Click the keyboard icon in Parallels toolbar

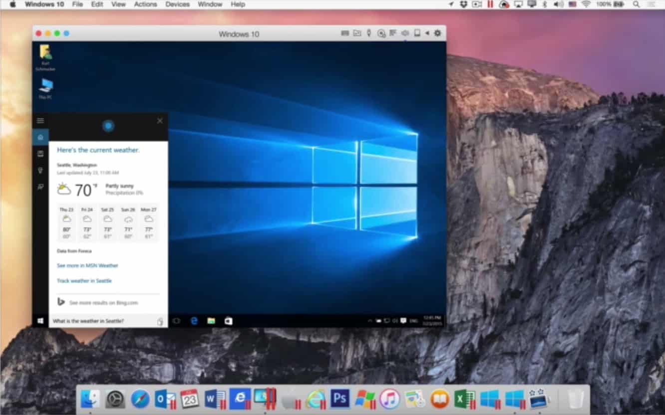pos(344,33)
